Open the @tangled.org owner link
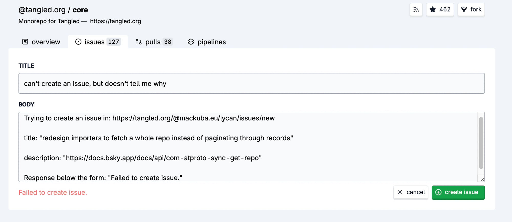Screen dimensions: 512x222 click(42, 10)
